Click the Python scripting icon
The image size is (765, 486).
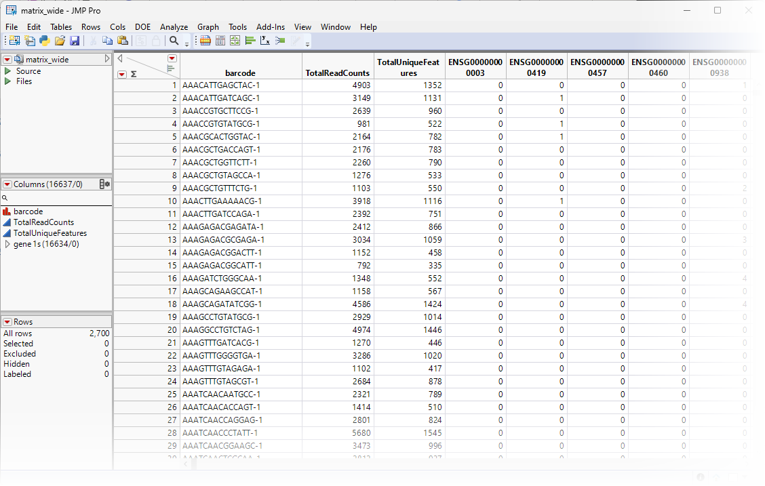(45, 41)
